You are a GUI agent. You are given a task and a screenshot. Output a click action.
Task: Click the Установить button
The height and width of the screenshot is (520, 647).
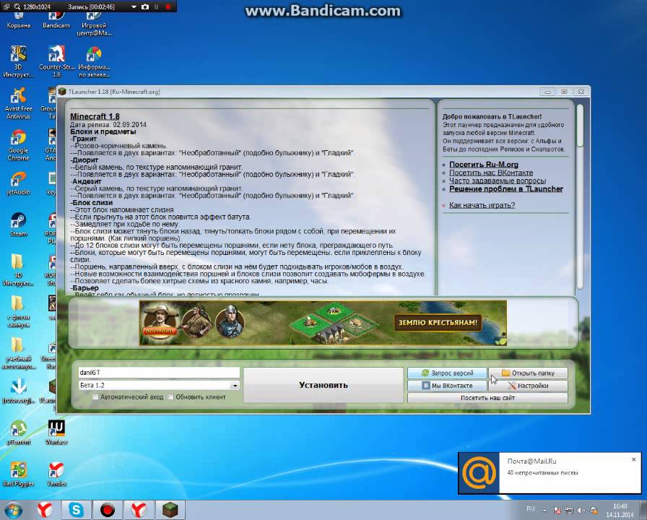click(x=323, y=385)
